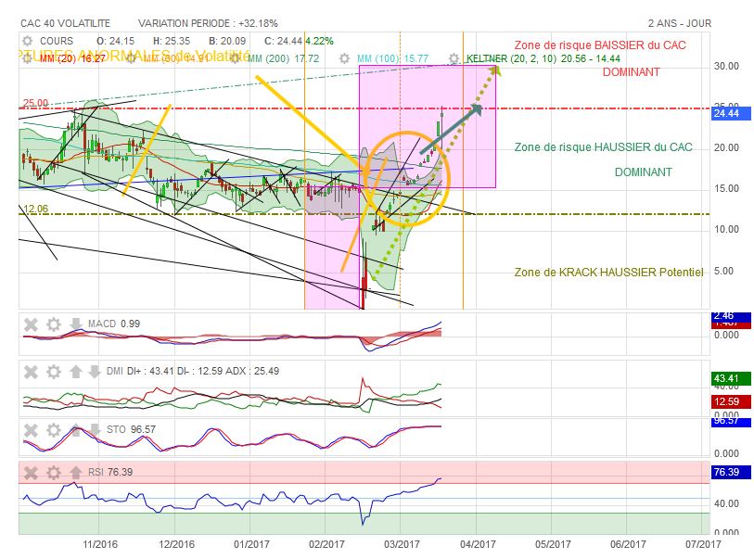754x559 pixels.
Task: Open STO indicator settings gear
Action: click(54, 430)
